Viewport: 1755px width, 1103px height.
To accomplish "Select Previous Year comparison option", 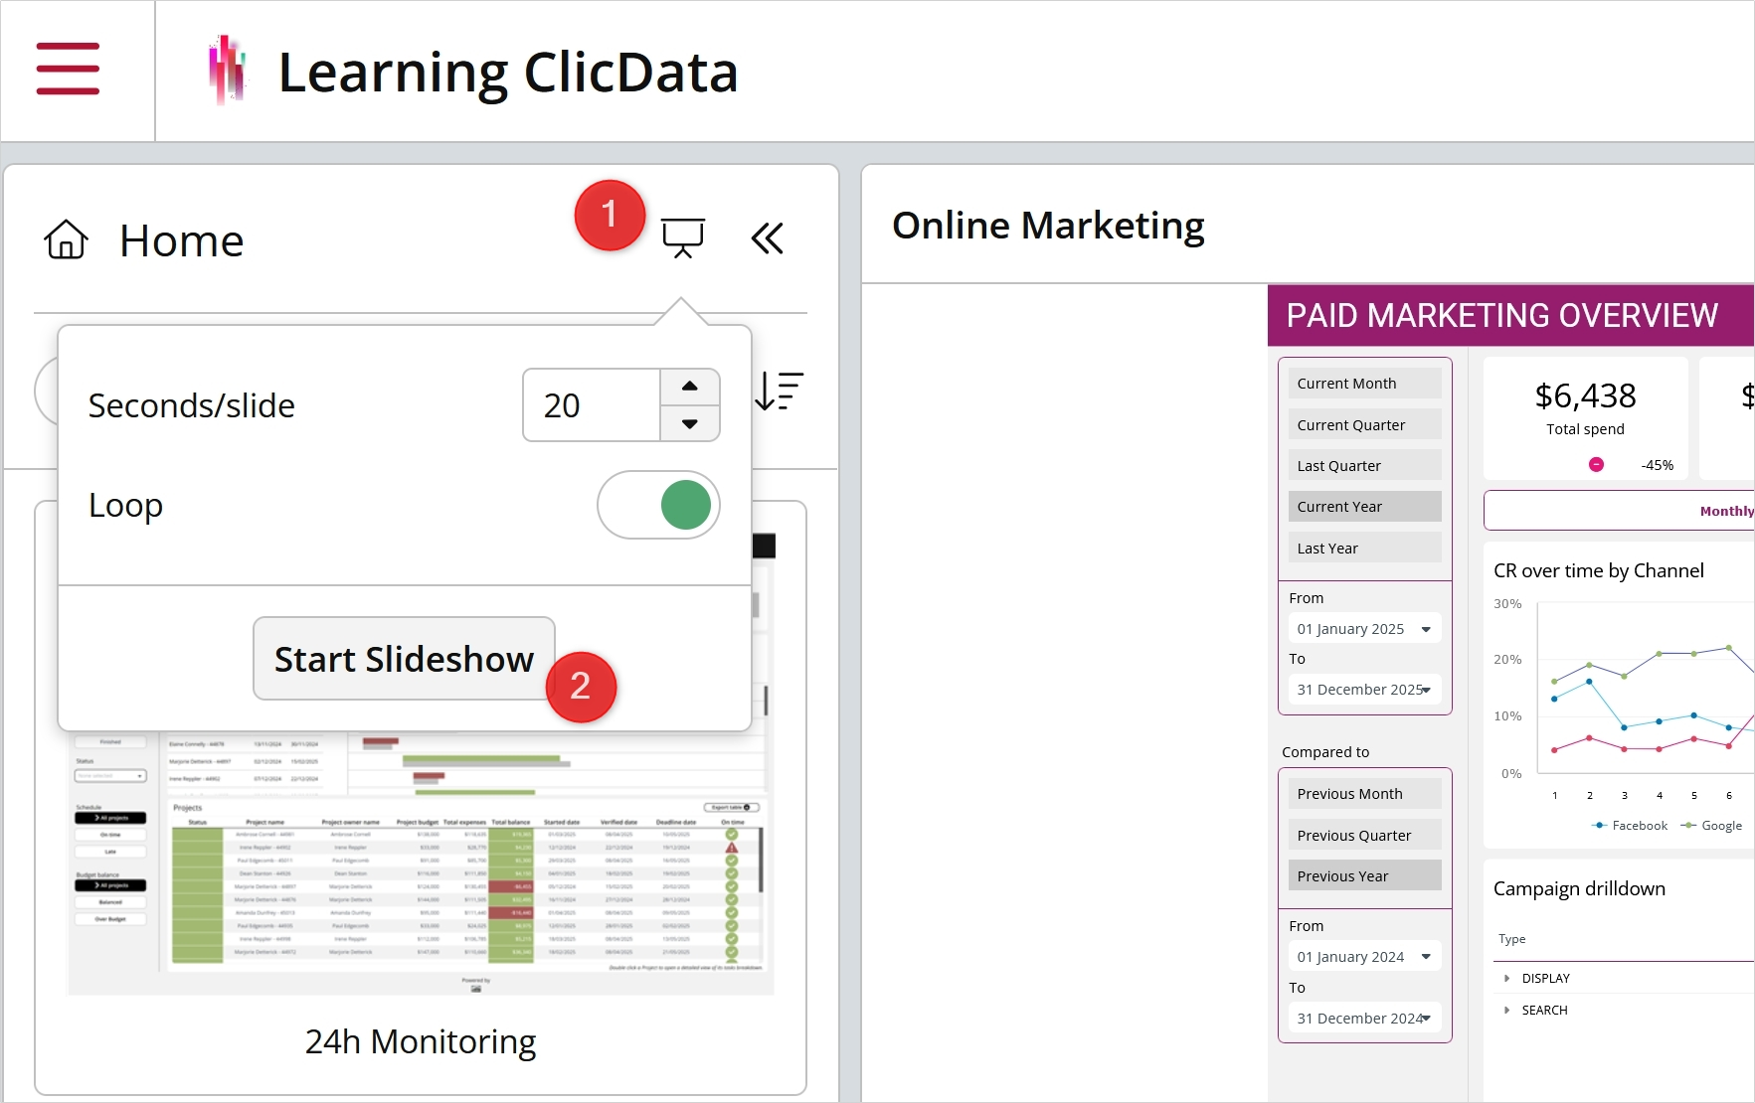I will click(1364, 875).
